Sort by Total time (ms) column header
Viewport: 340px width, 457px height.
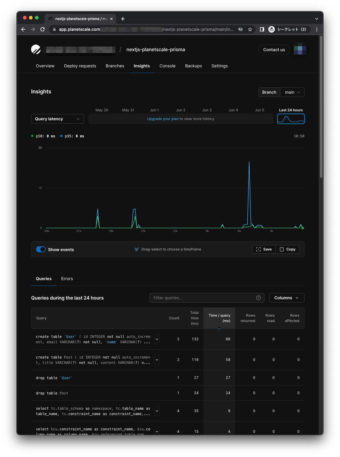(194, 318)
